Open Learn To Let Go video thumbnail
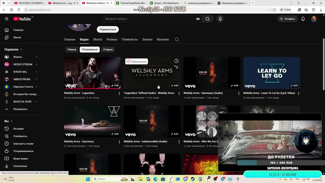The width and height of the screenshot is (325, 183). coord(272,73)
